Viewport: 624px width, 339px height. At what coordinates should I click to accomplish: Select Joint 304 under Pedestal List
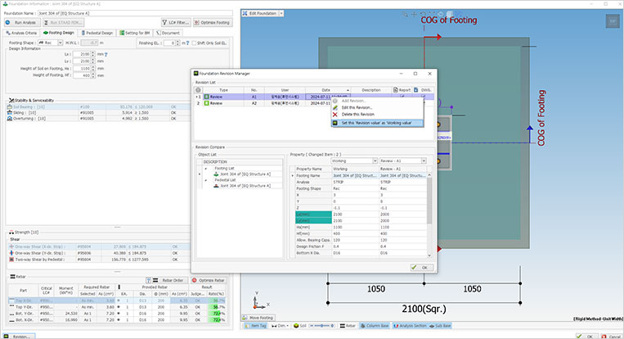[x=245, y=186]
